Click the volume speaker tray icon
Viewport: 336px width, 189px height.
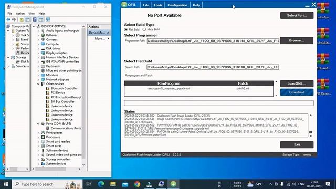294,184
